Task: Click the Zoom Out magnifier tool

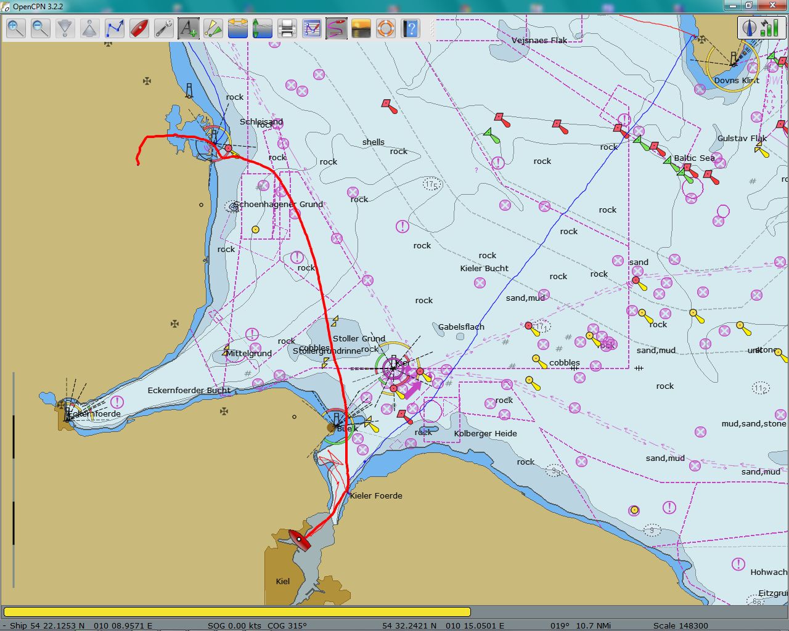Action: click(x=41, y=28)
